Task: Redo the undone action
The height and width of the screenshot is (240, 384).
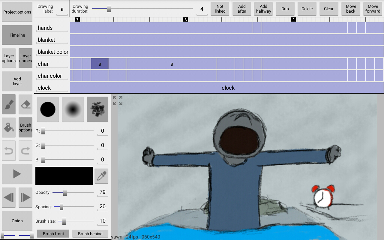Action: [x=25, y=150]
